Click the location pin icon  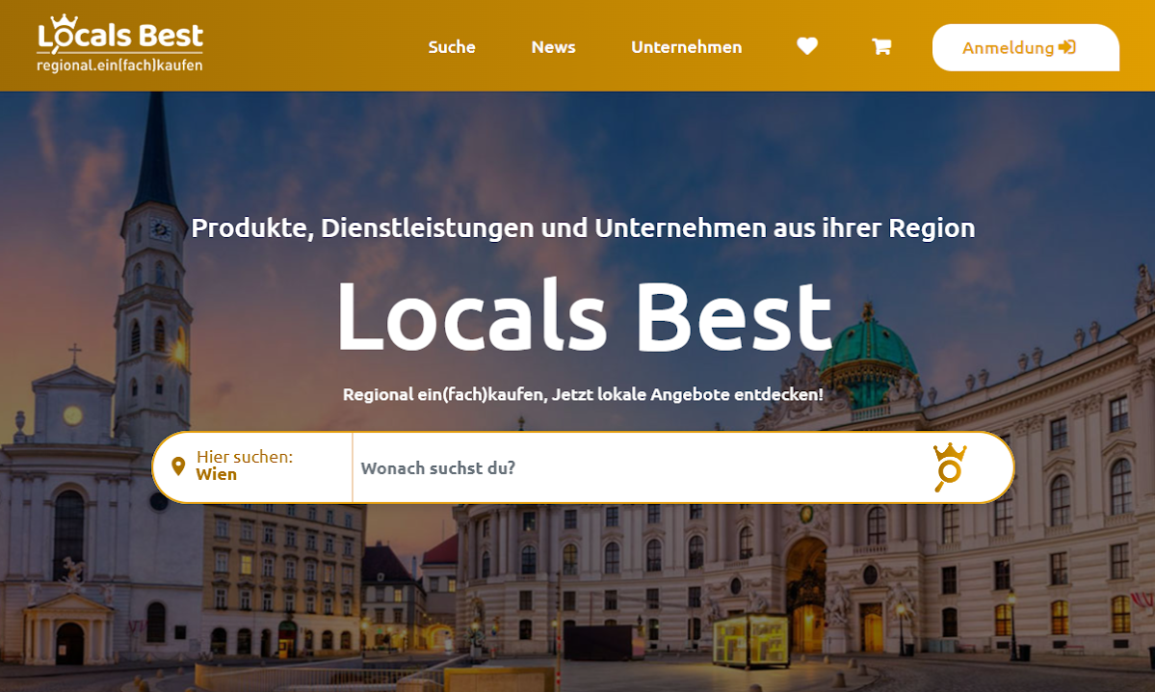tap(178, 466)
